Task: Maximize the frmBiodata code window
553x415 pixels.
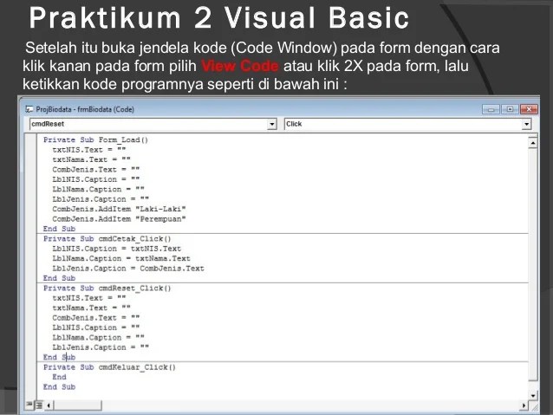Action: click(510, 109)
